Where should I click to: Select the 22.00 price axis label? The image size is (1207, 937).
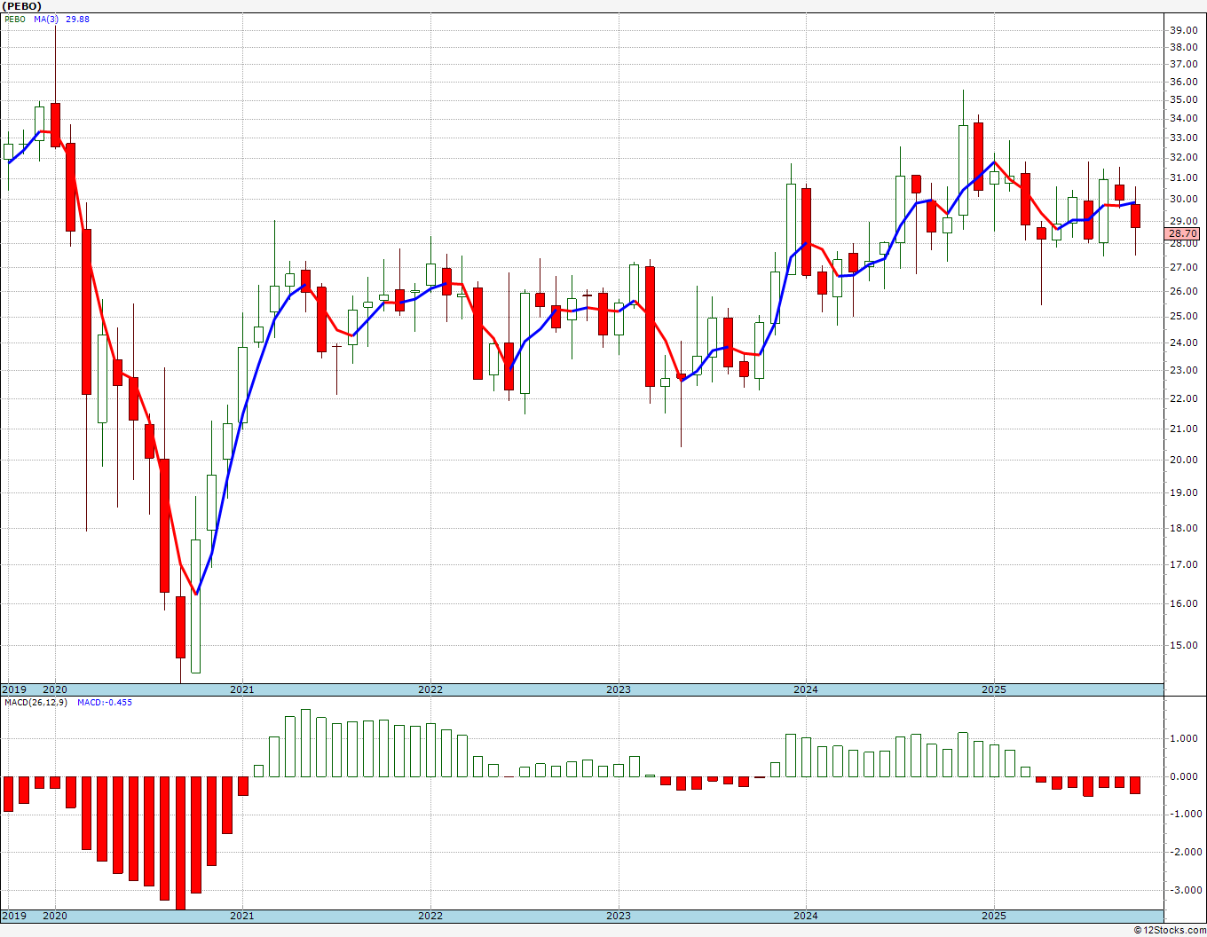coord(1183,398)
